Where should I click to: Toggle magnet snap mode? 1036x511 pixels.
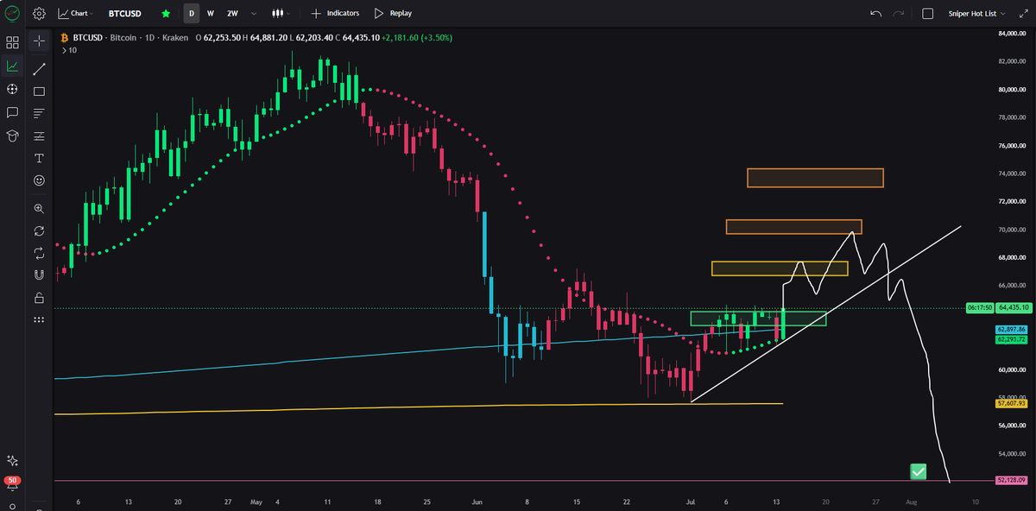point(39,275)
